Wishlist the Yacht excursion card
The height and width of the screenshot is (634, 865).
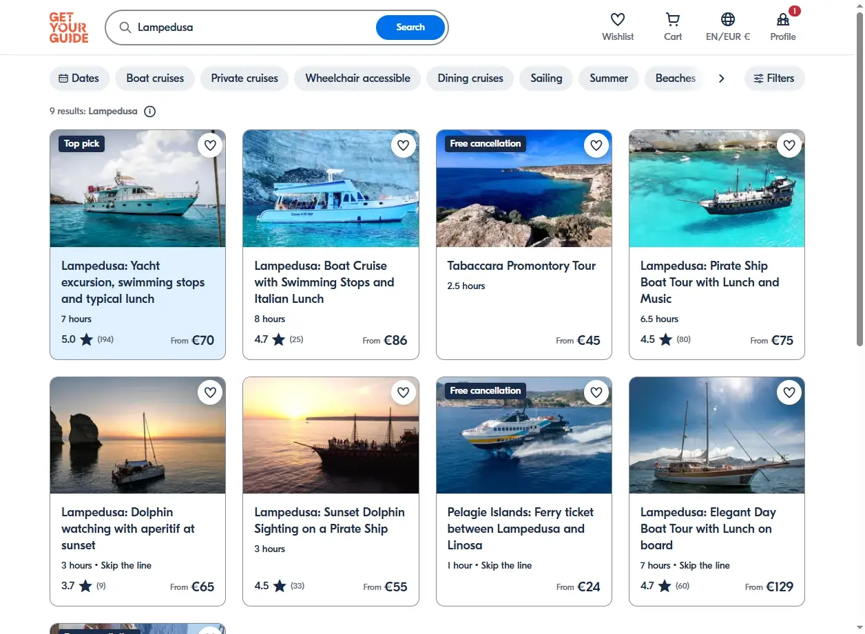(x=210, y=145)
